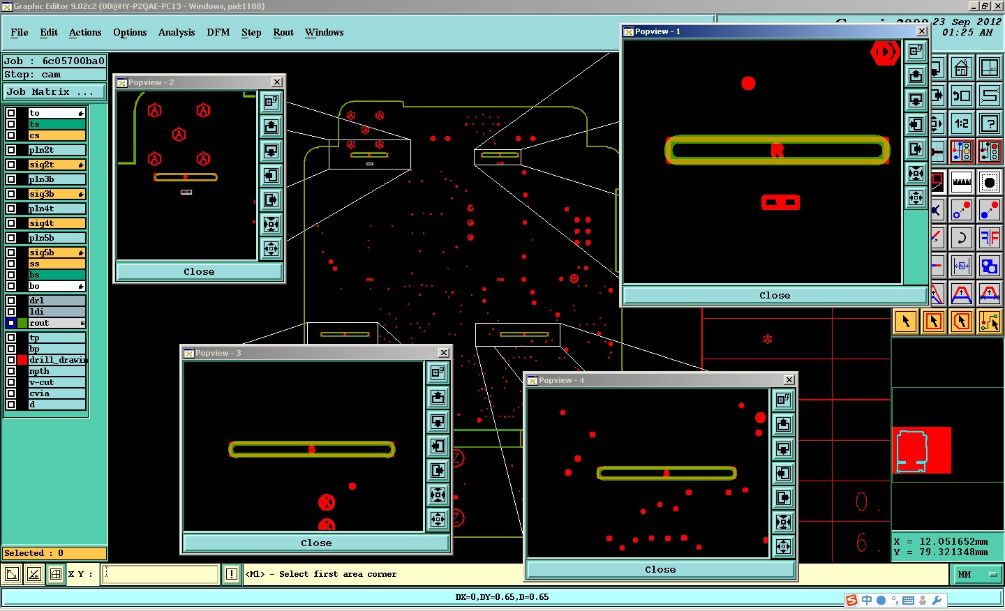1005x611 pixels.
Task: Click the trapezoid A icon with red line
Action: [x=990, y=294]
